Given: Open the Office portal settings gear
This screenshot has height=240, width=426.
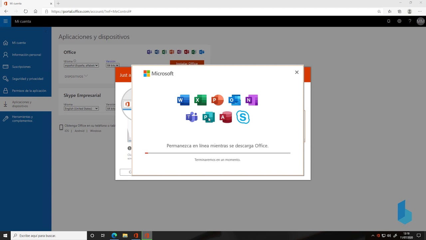Looking at the screenshot, I should coord(399,21).
